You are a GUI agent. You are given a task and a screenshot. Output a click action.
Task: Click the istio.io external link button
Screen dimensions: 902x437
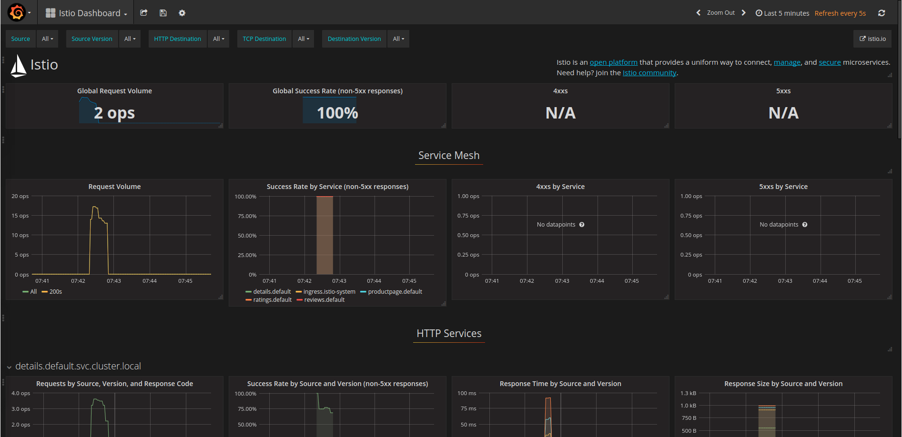tap(872, 39)
